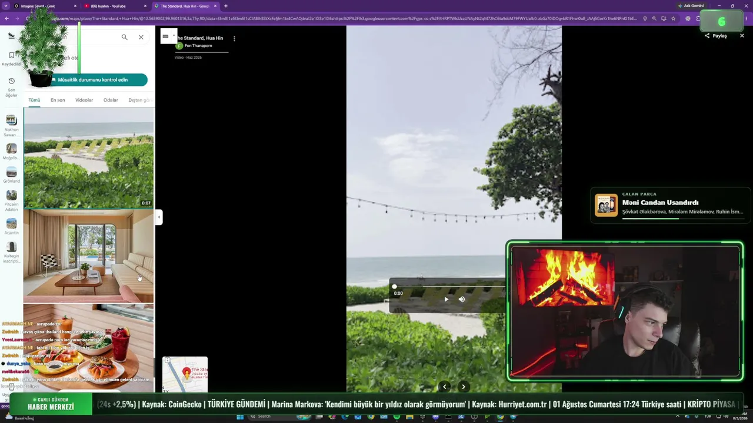This screenshot has width=753, height=423.
Task: Click the location pin icon in address bar
Action: [x=645, y=18]
